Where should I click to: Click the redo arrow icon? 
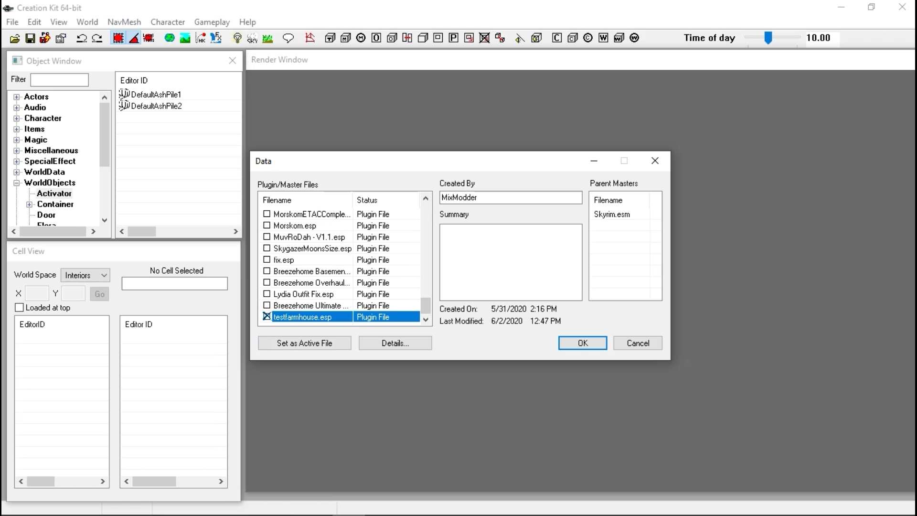pyautogui.click(x=97, y=38)
